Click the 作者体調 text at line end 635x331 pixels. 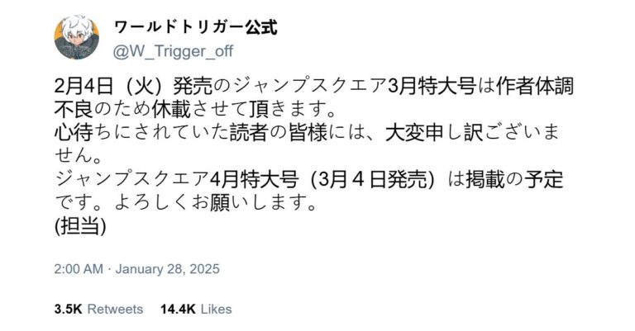coord(535,87)
